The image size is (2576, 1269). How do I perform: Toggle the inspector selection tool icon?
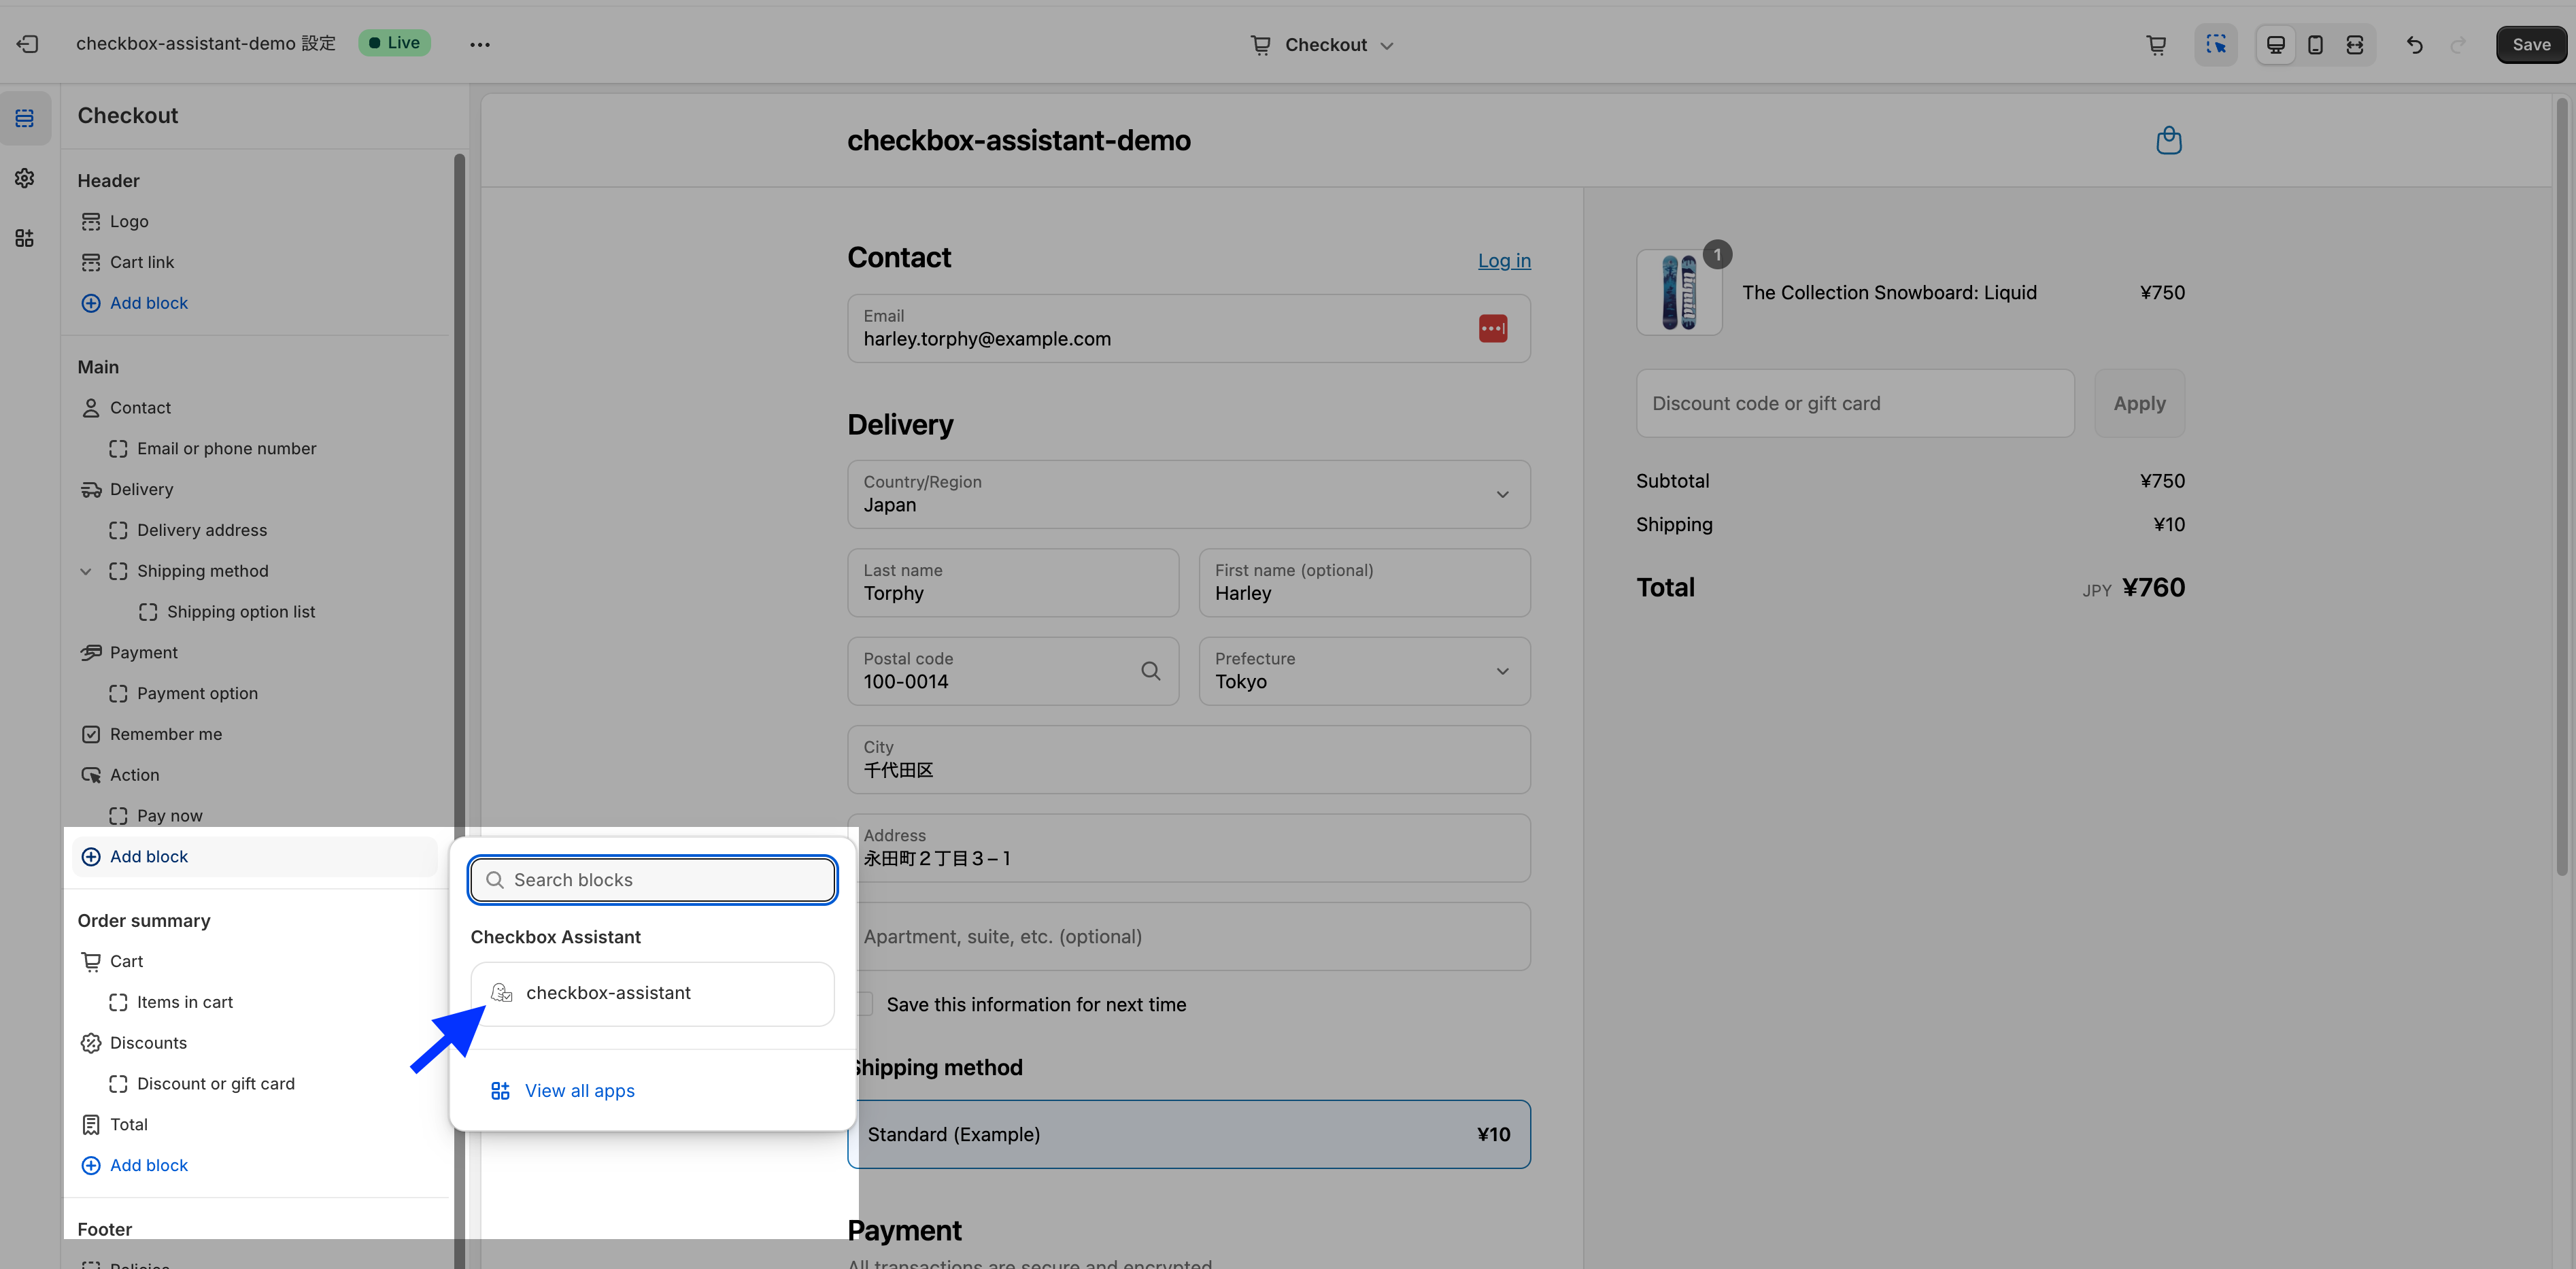[x=2216, y=45]
